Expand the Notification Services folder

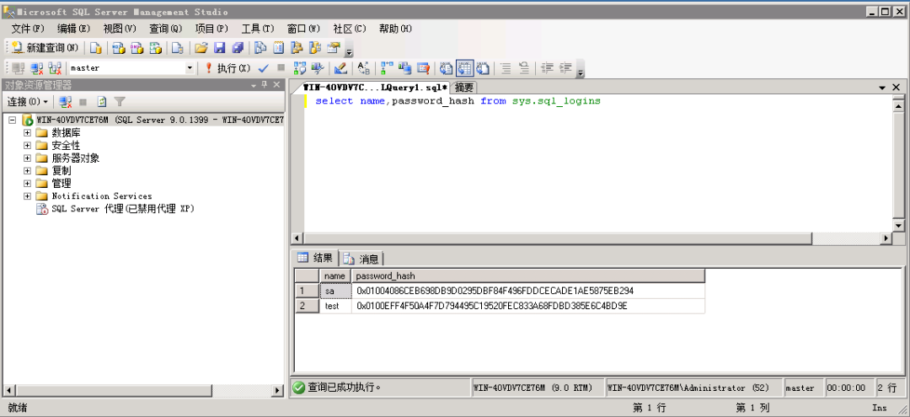point(27,196)
